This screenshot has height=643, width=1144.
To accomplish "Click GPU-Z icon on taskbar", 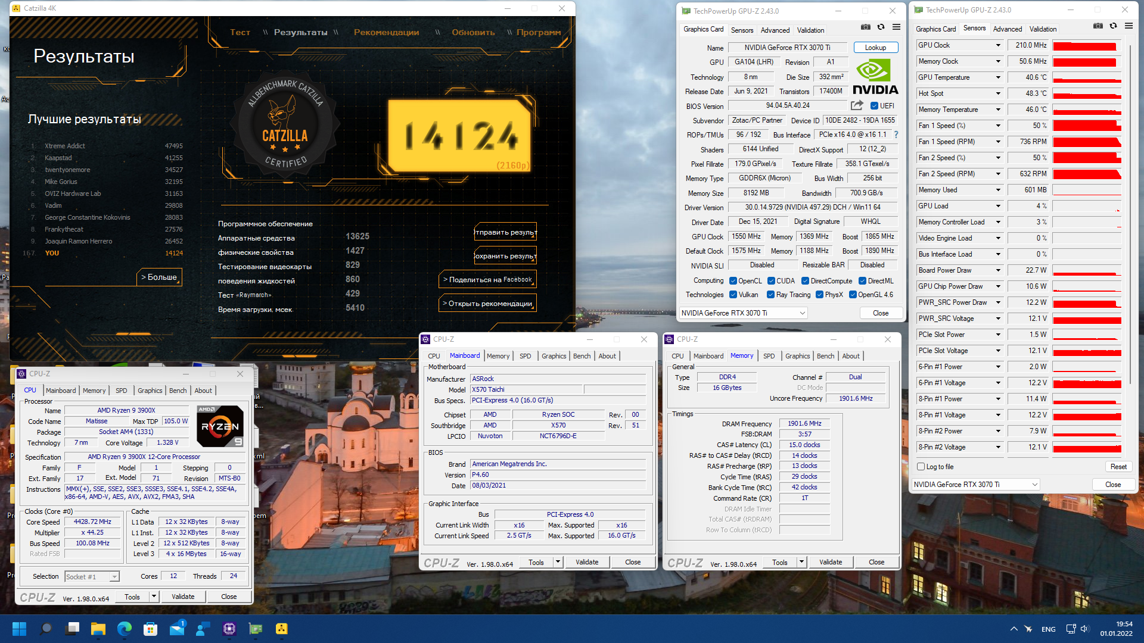I will [256, 629].
